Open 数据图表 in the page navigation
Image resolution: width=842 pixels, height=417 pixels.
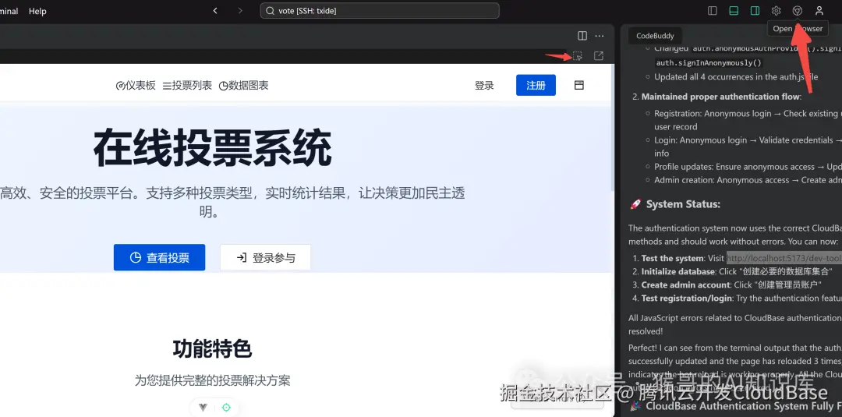[x=244, y=85]
